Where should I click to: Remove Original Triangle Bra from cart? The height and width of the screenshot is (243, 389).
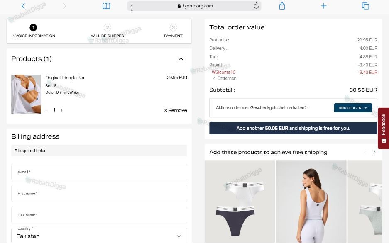click(175, 110)
